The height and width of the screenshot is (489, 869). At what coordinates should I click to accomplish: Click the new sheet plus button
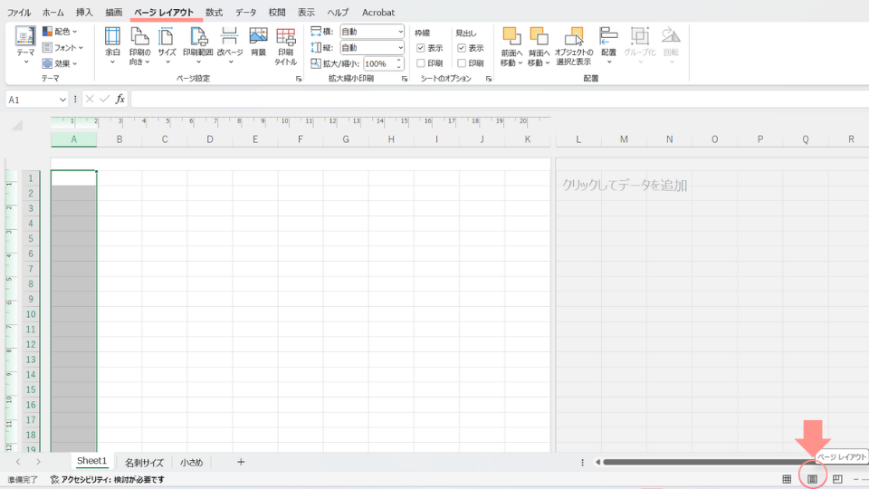click(x=241, y=462)
